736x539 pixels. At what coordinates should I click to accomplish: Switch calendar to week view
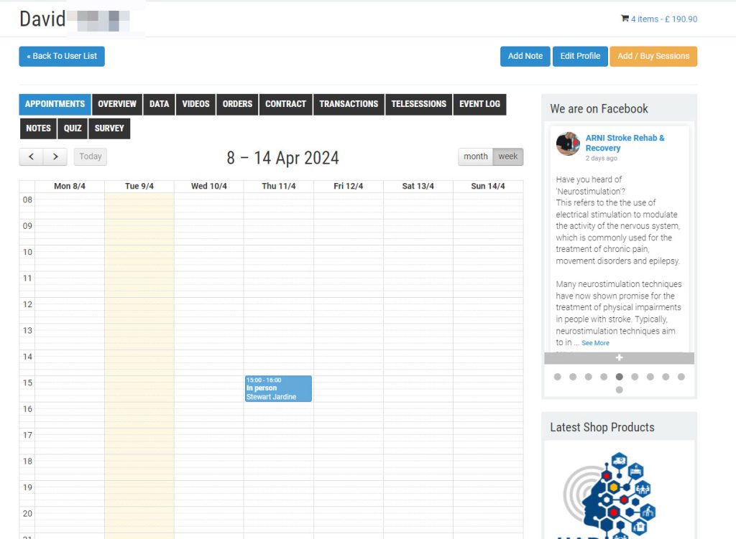508,156
